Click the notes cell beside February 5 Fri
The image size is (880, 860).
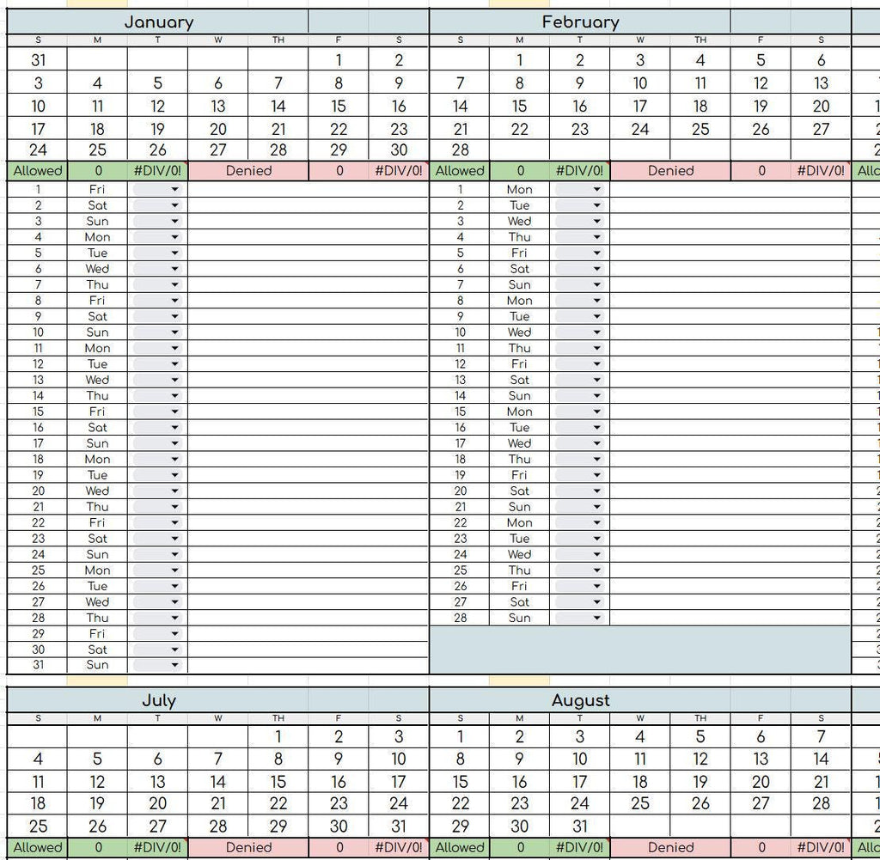(730, 253)
